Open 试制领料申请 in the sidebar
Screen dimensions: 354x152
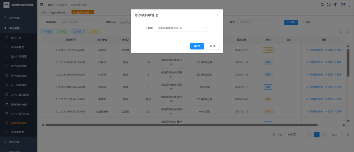pyautogui.click(x=18, y=123)
